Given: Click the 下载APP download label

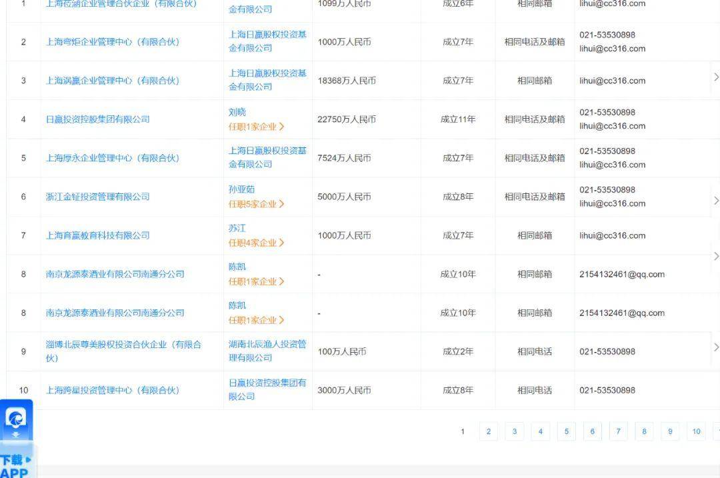Looking at the screenshot, I should tap(15, 466).
